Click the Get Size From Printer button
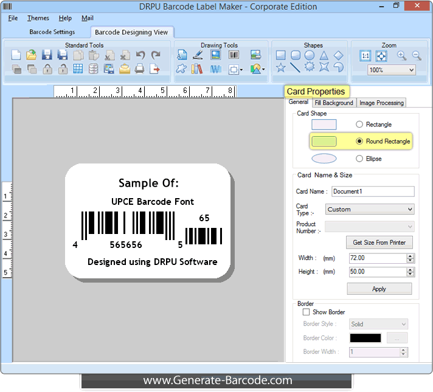433x392 pixels. (379, 242)
